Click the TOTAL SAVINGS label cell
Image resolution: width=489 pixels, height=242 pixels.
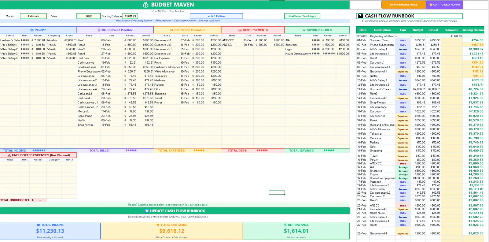[x=302, y=151]
